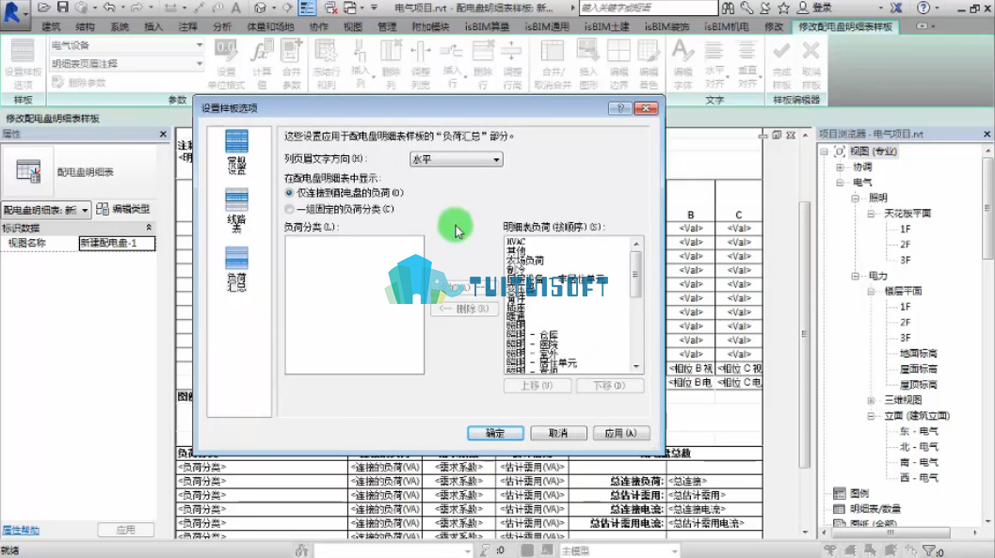This screenshot has height=558, width=995.
Task: Open the 电气设备 category dropdown in ribbon
Action: point(127,45)
